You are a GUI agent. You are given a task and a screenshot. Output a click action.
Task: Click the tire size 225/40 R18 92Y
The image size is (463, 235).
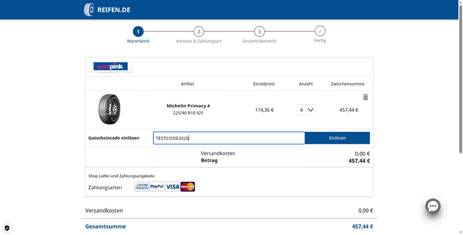tap(188, 113)
